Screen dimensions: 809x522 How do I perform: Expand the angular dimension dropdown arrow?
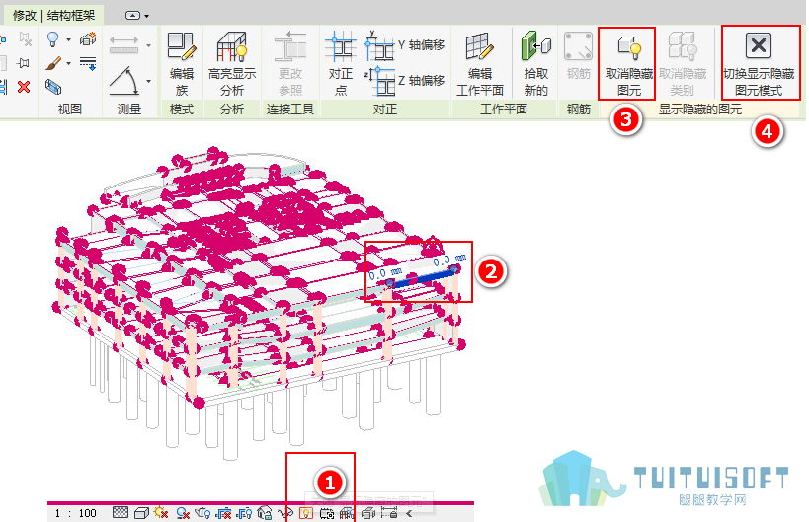click(148, 82)
